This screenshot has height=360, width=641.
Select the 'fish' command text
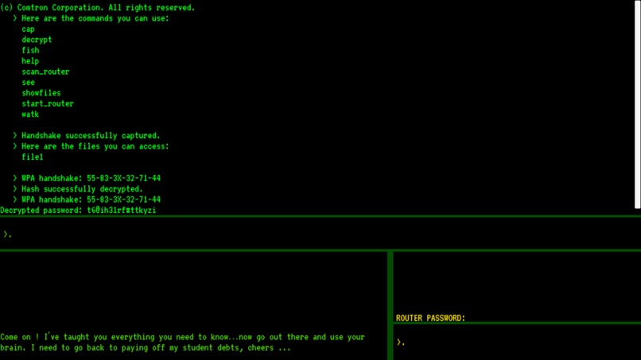coord(31,50)
